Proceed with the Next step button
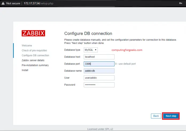Viewport: 186px width, 131px height. pos(171,116)
